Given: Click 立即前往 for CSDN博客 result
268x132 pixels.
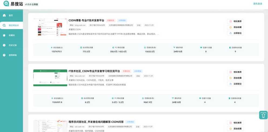Looking at the screenshot, I should 235,33.
